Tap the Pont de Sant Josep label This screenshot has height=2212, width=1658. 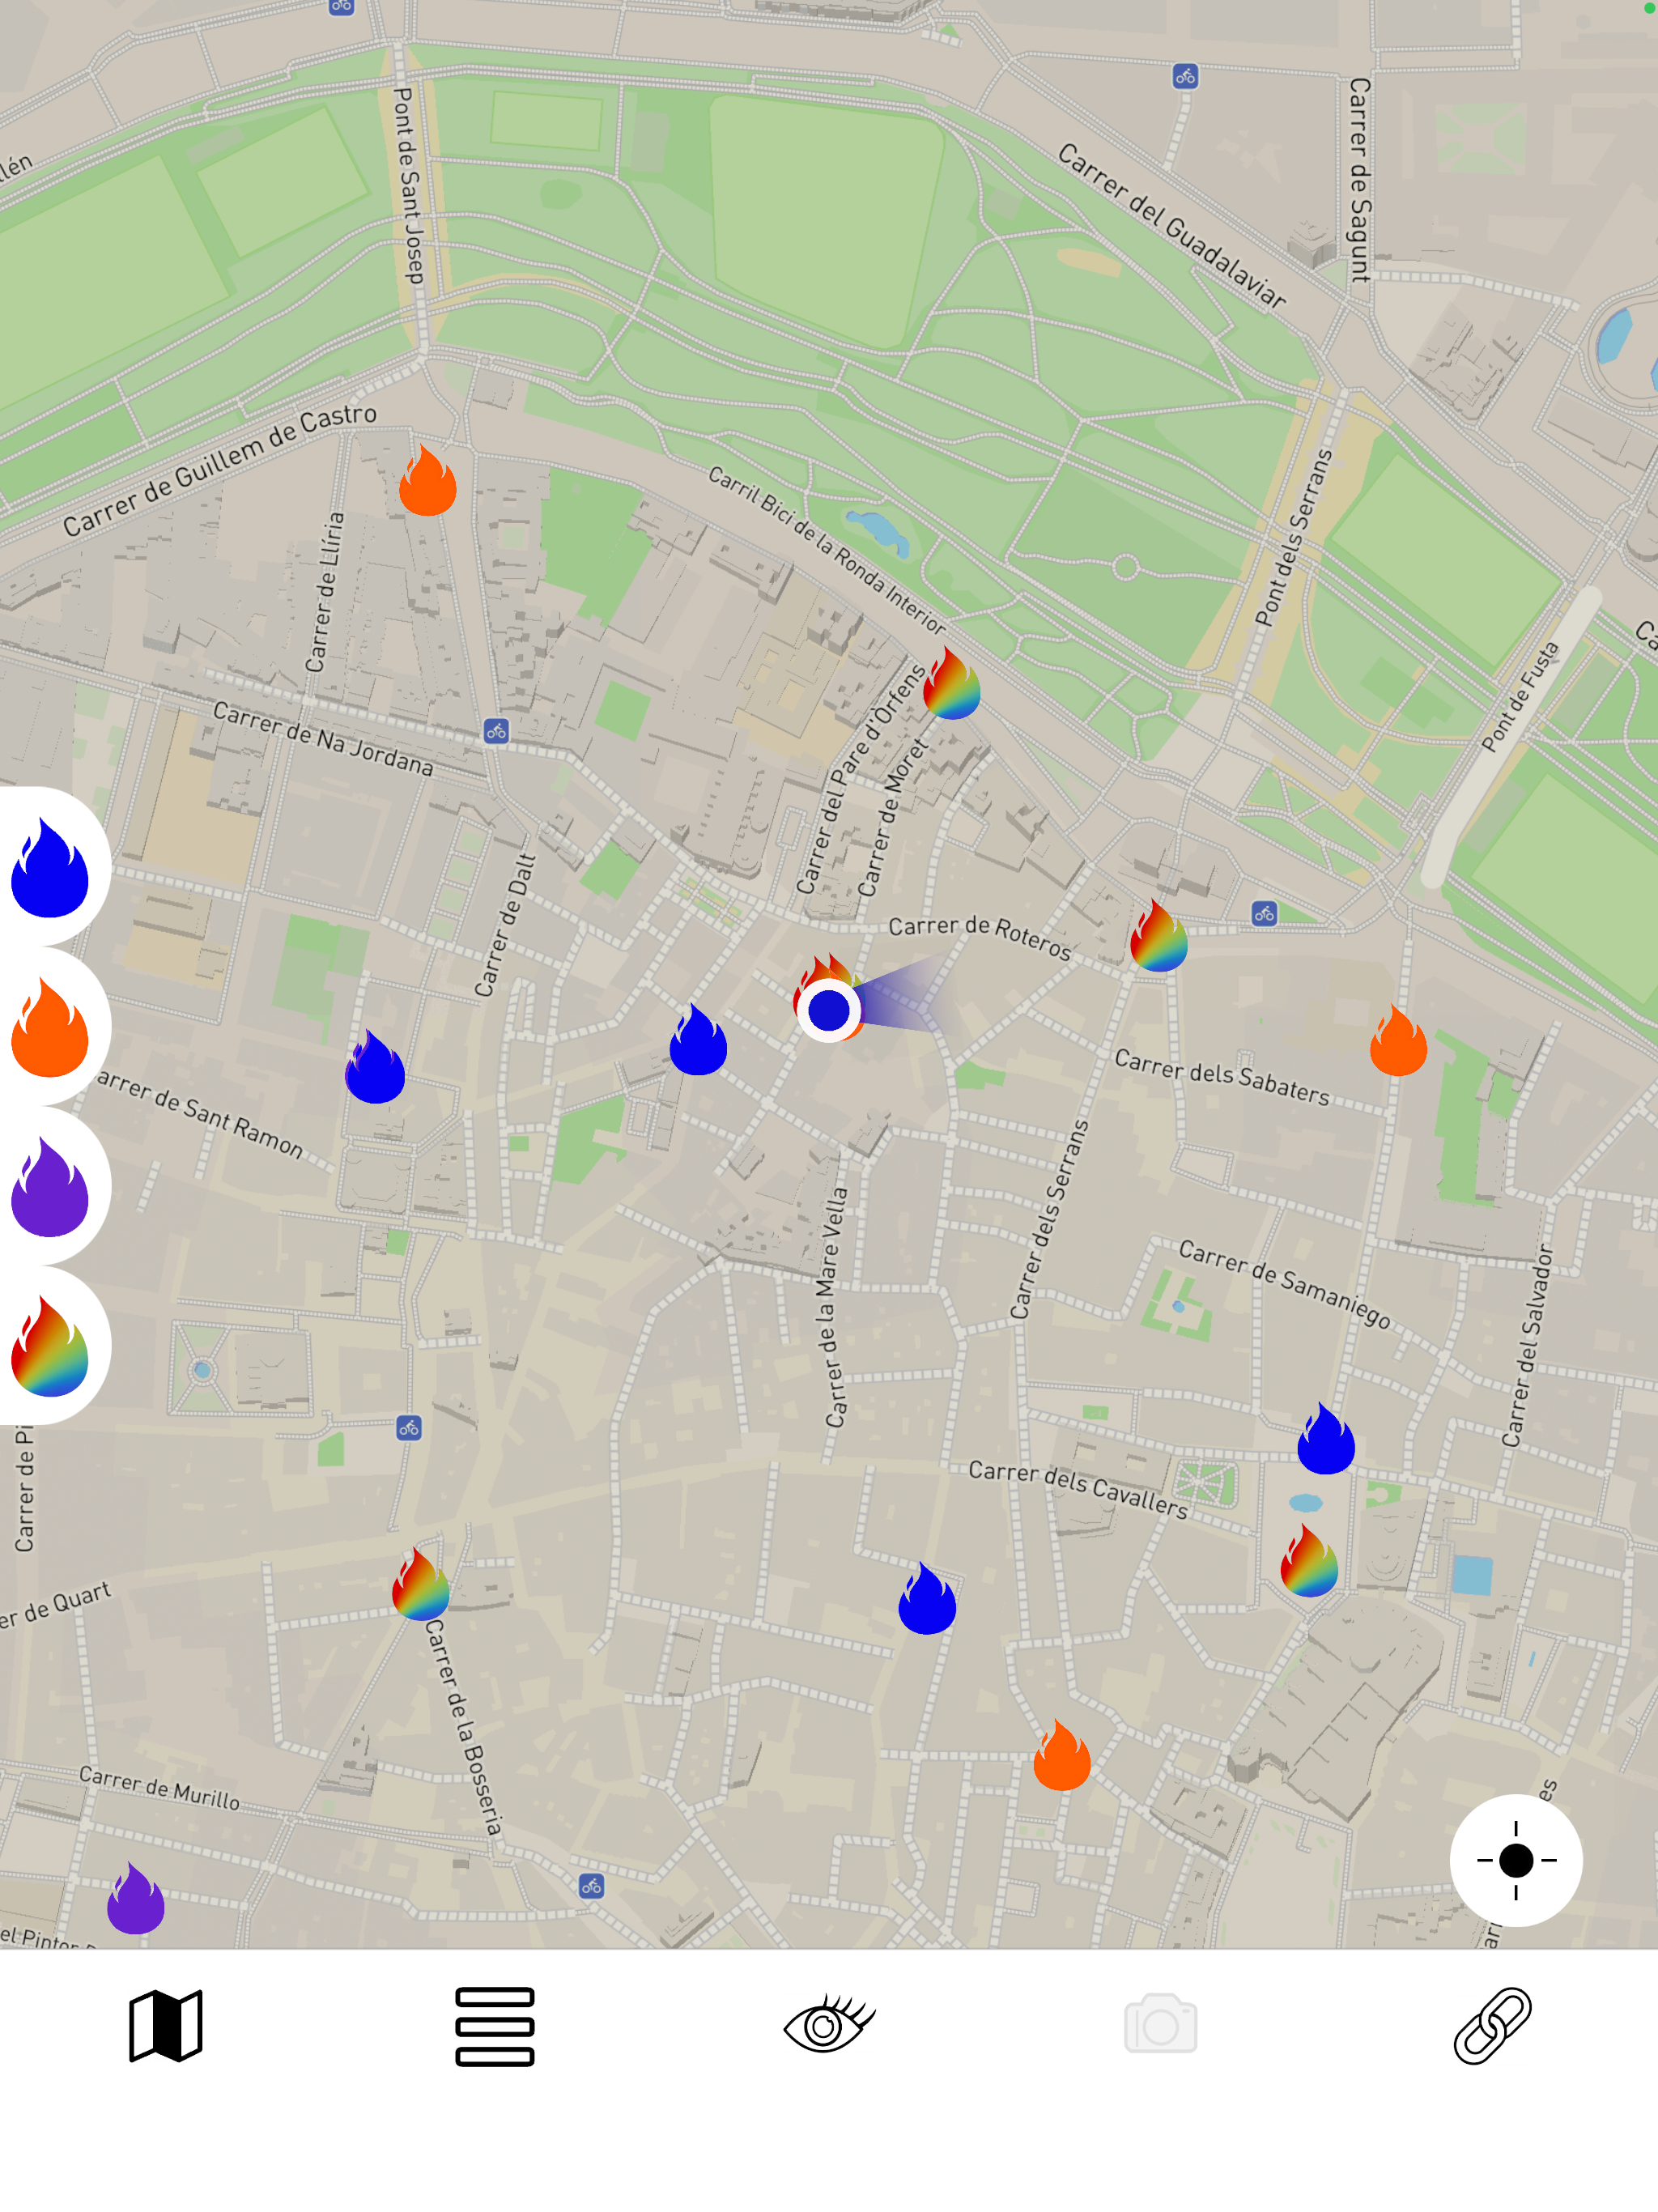tap(409, 186)
